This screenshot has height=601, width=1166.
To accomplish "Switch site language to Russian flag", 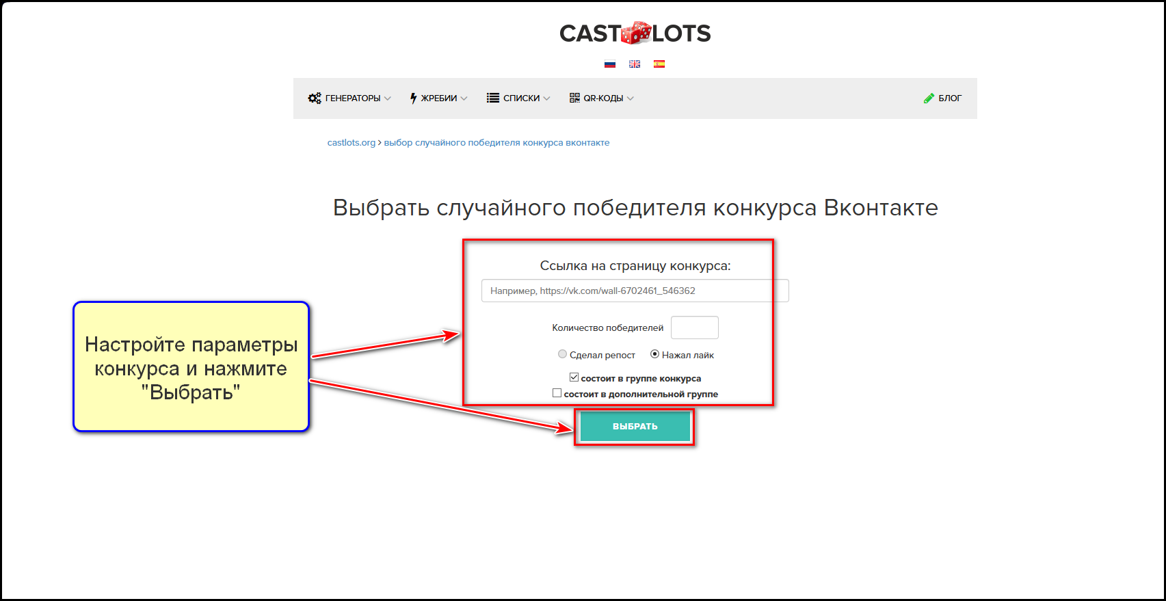I will pos(610,64).
